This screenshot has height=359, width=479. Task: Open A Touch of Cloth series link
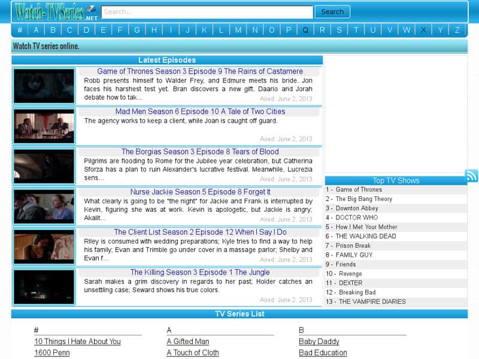pos(193,352)
